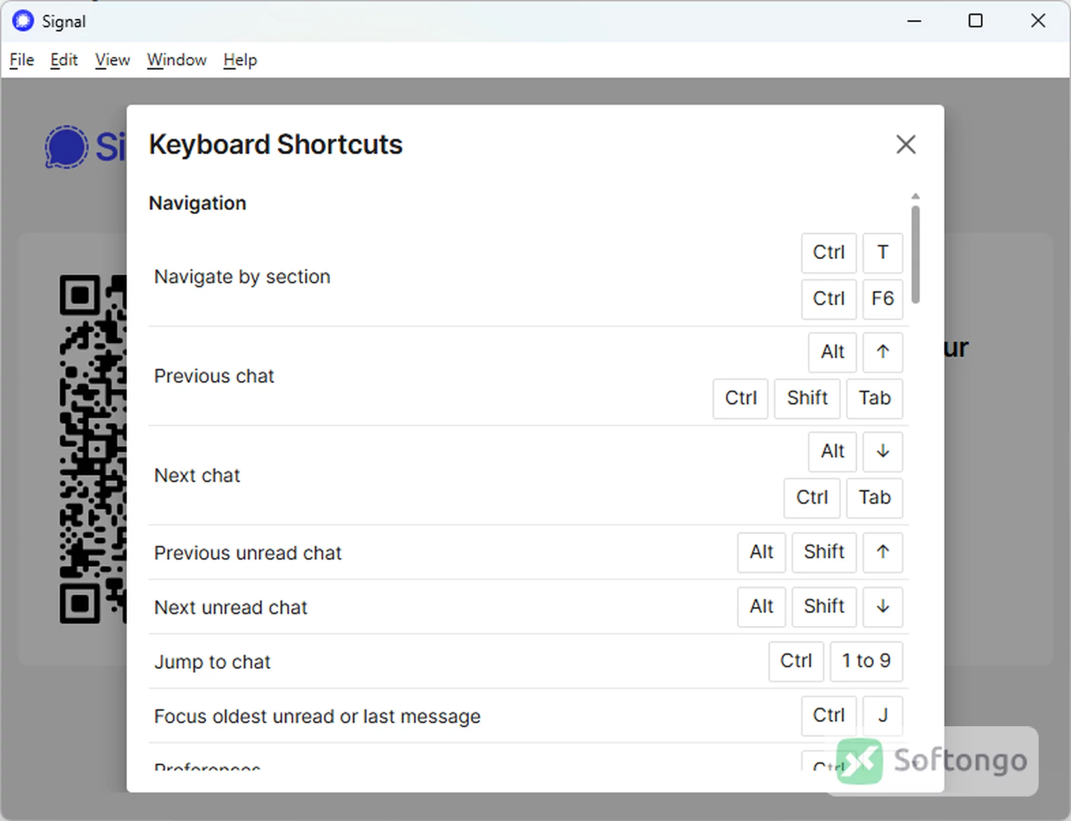Screen dimensions: 1071x821
Task: Select the Next unread chat label
Action: pyautogui.click(x=230, y=607)
